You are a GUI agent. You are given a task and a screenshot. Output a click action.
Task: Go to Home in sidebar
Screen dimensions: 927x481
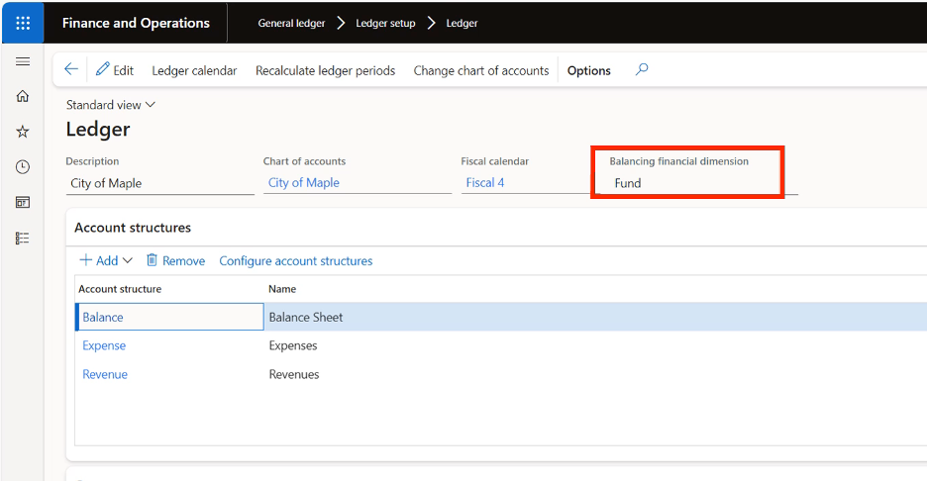click(23, 96)
